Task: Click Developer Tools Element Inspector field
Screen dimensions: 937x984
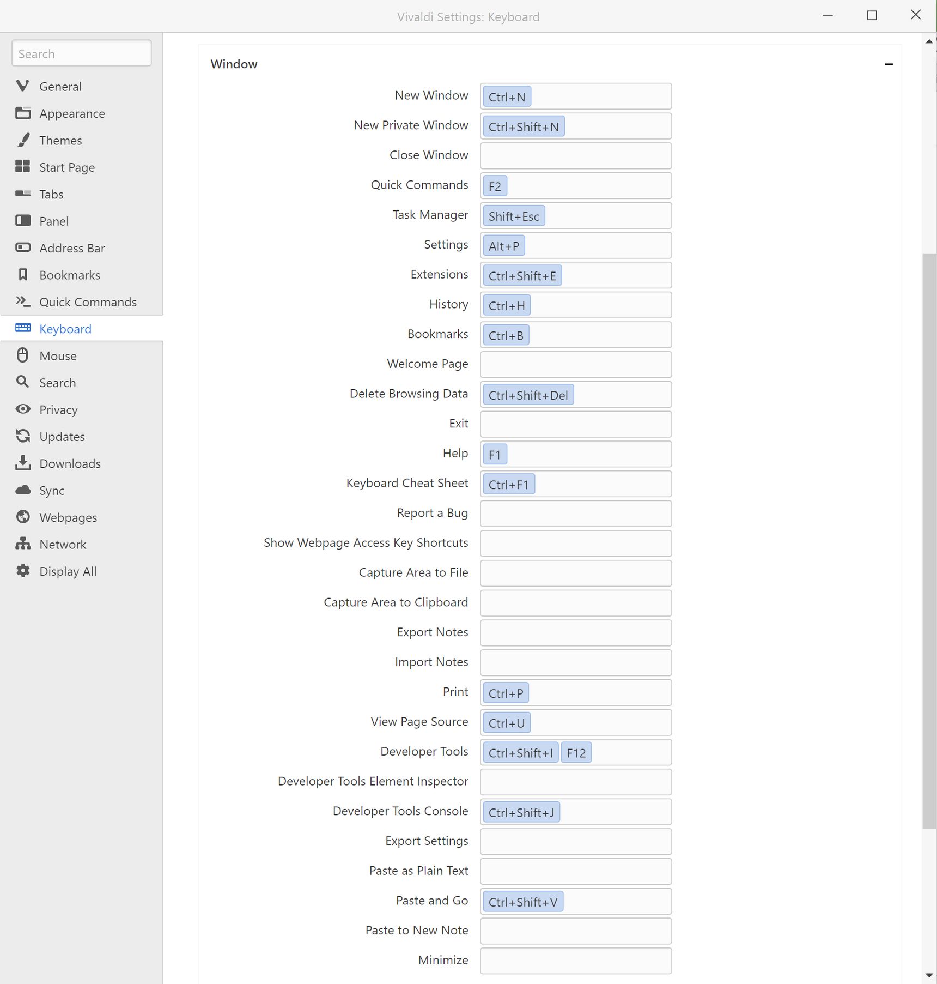Action: (576, 782)
